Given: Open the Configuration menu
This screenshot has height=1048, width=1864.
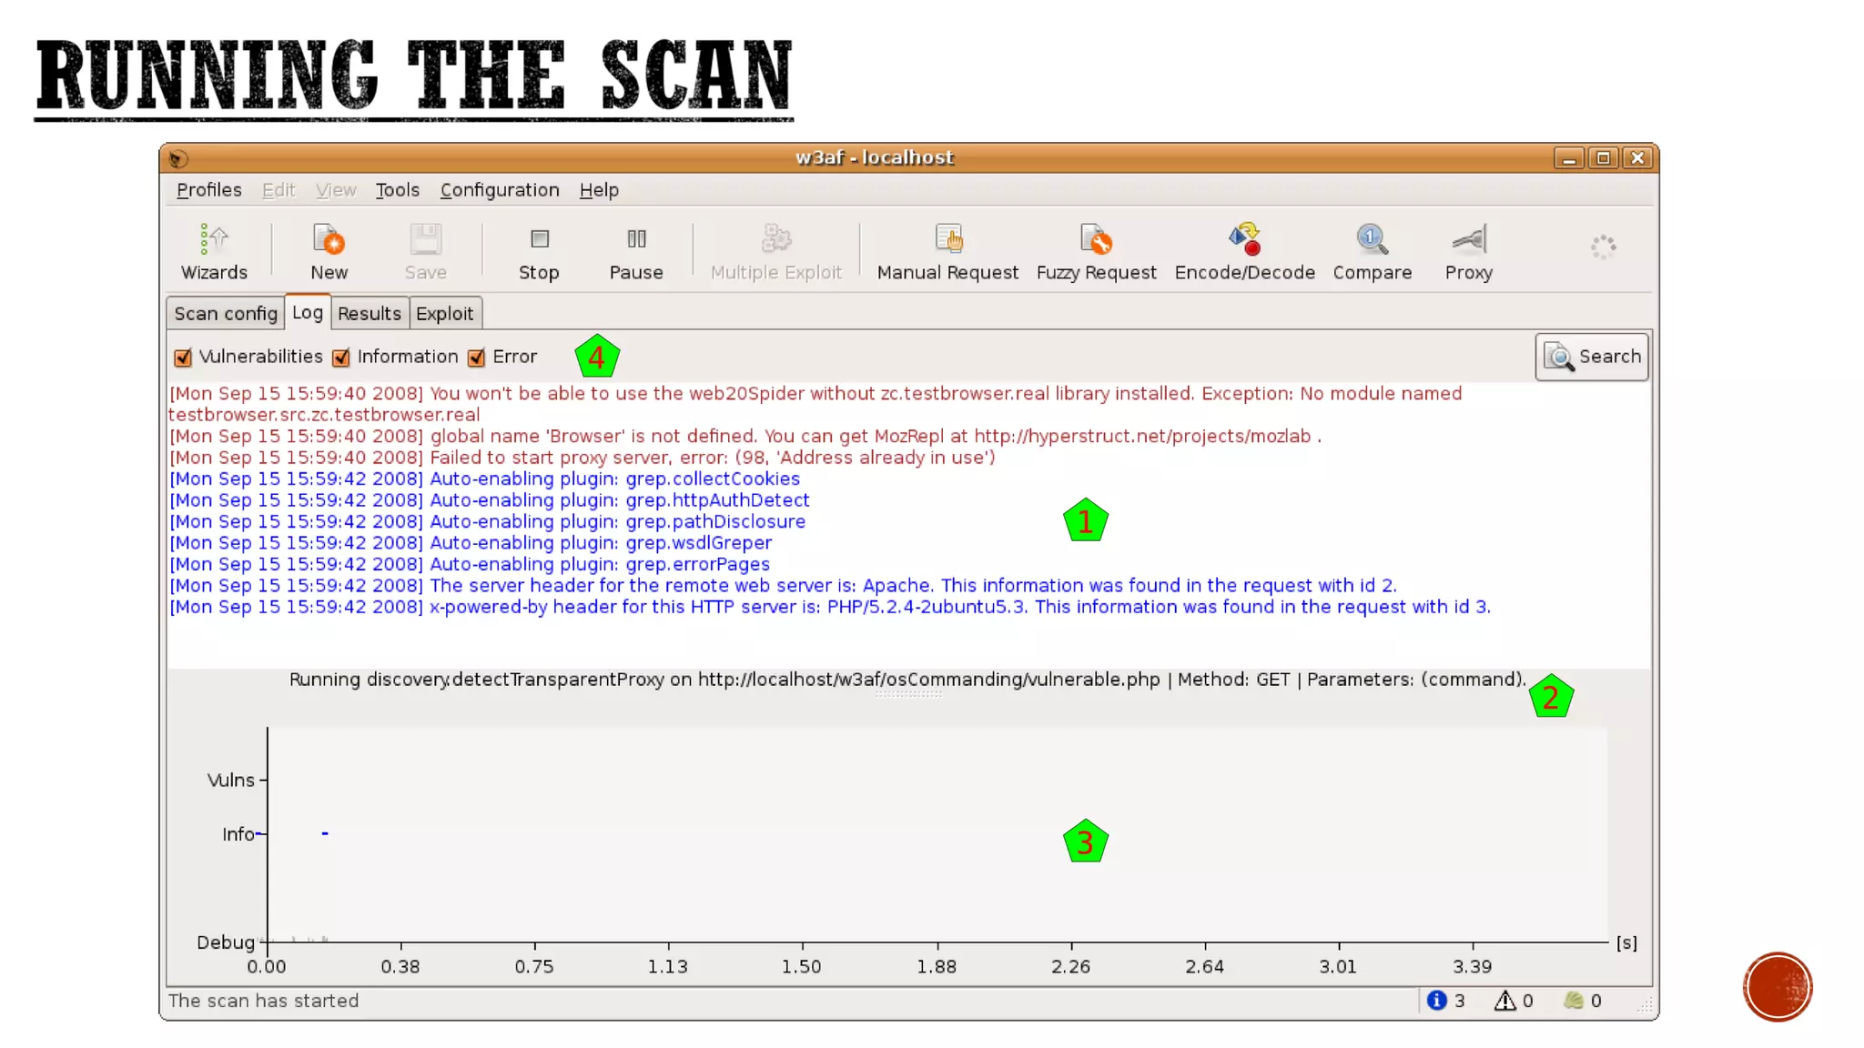Looking at the screenshot, I should click(500, 190).
